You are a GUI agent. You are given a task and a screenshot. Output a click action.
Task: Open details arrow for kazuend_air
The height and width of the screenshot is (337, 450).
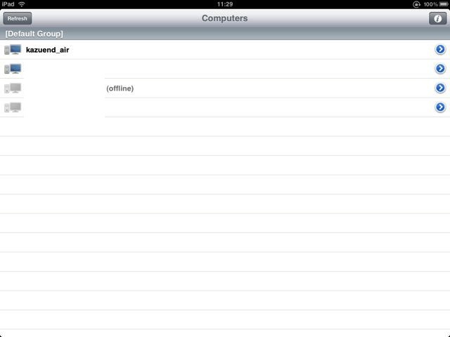click(440, 50)
